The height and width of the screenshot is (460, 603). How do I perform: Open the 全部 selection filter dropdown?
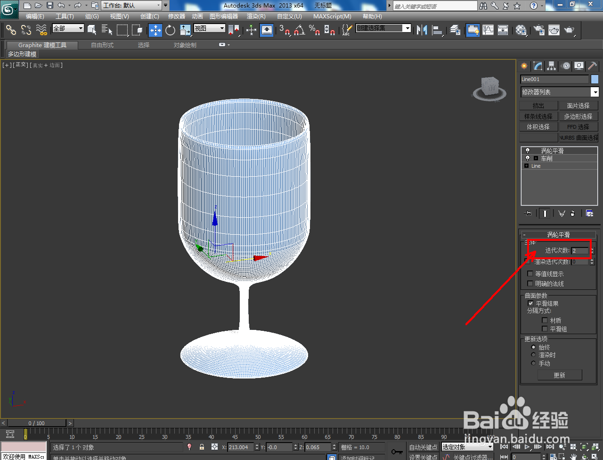(x=68, y=28)
